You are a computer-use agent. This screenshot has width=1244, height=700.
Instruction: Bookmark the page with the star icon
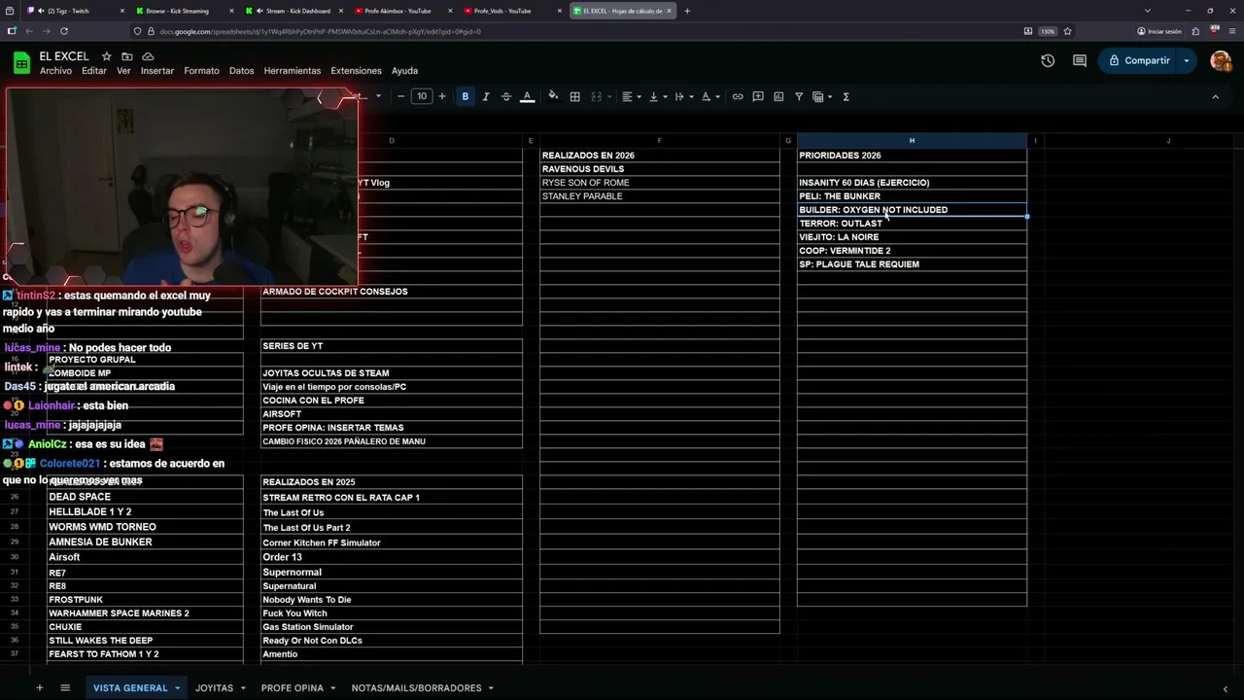point(1067,31)
